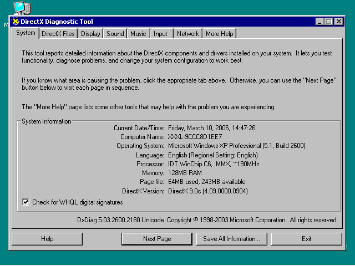Switch to the Input tab
This screenshot has height=266, width=355.
pyautogui.click(x=160, y=34)
